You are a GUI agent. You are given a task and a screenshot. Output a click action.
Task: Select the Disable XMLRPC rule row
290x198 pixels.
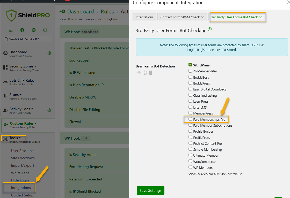point(97,97)
